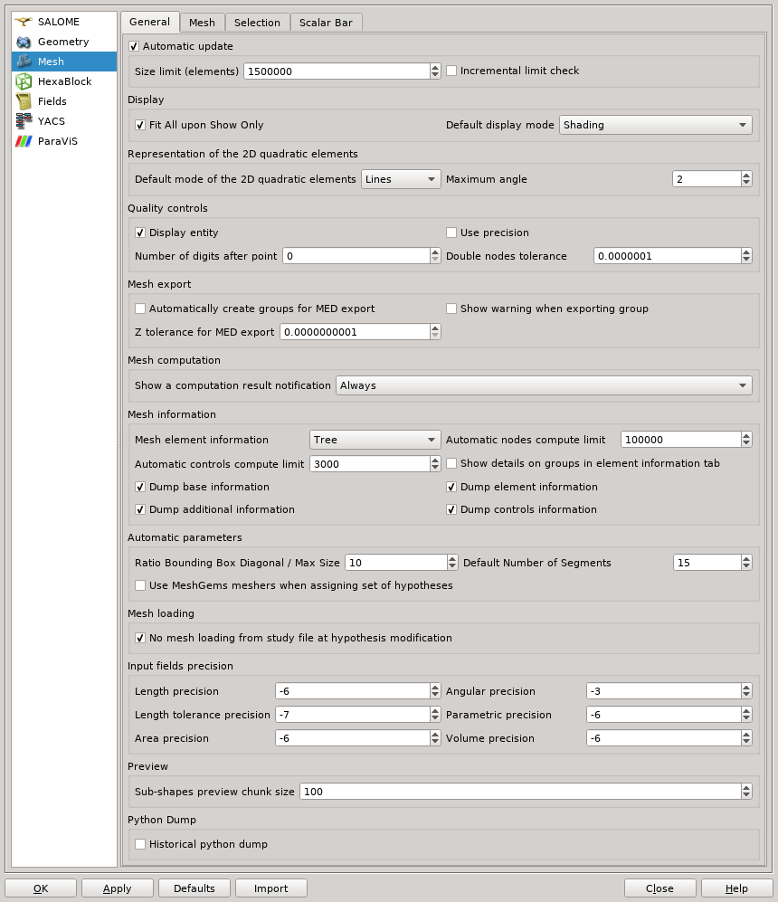Enable Automatically create groups for MED export
778x902 pixels.
pyautogui.click(x=140, y=309)
